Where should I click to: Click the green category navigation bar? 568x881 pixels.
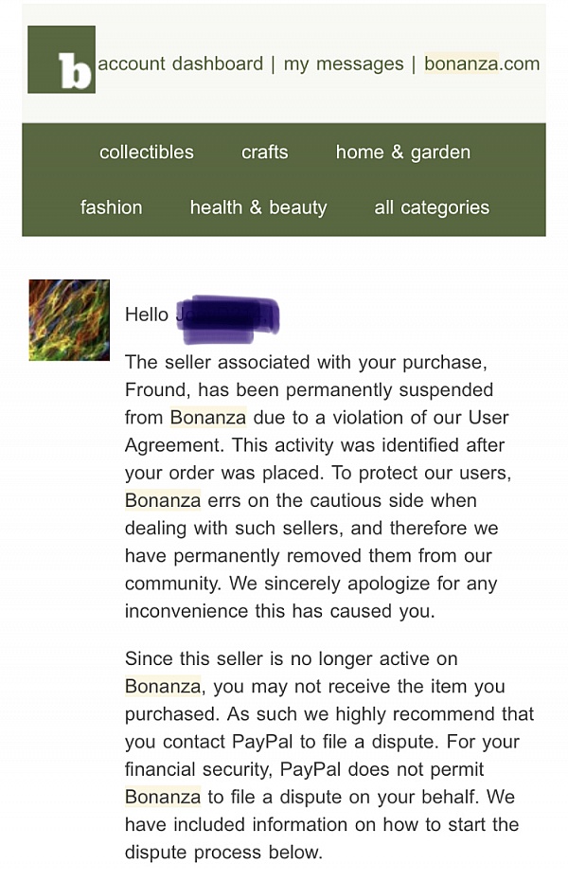tap(284, 179)
